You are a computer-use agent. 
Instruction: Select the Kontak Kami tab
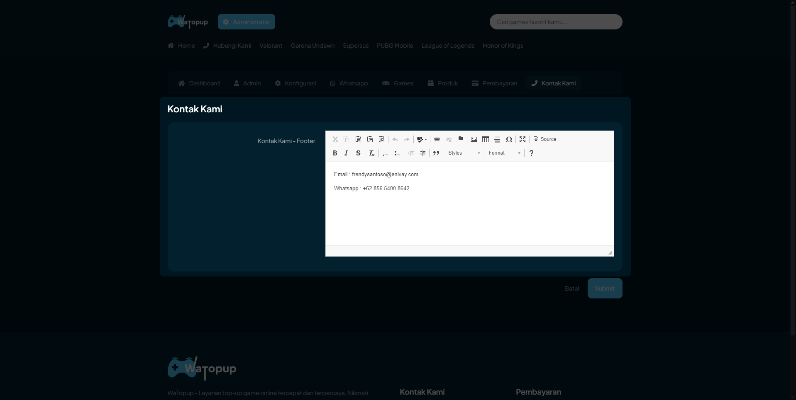click(554, 83)
